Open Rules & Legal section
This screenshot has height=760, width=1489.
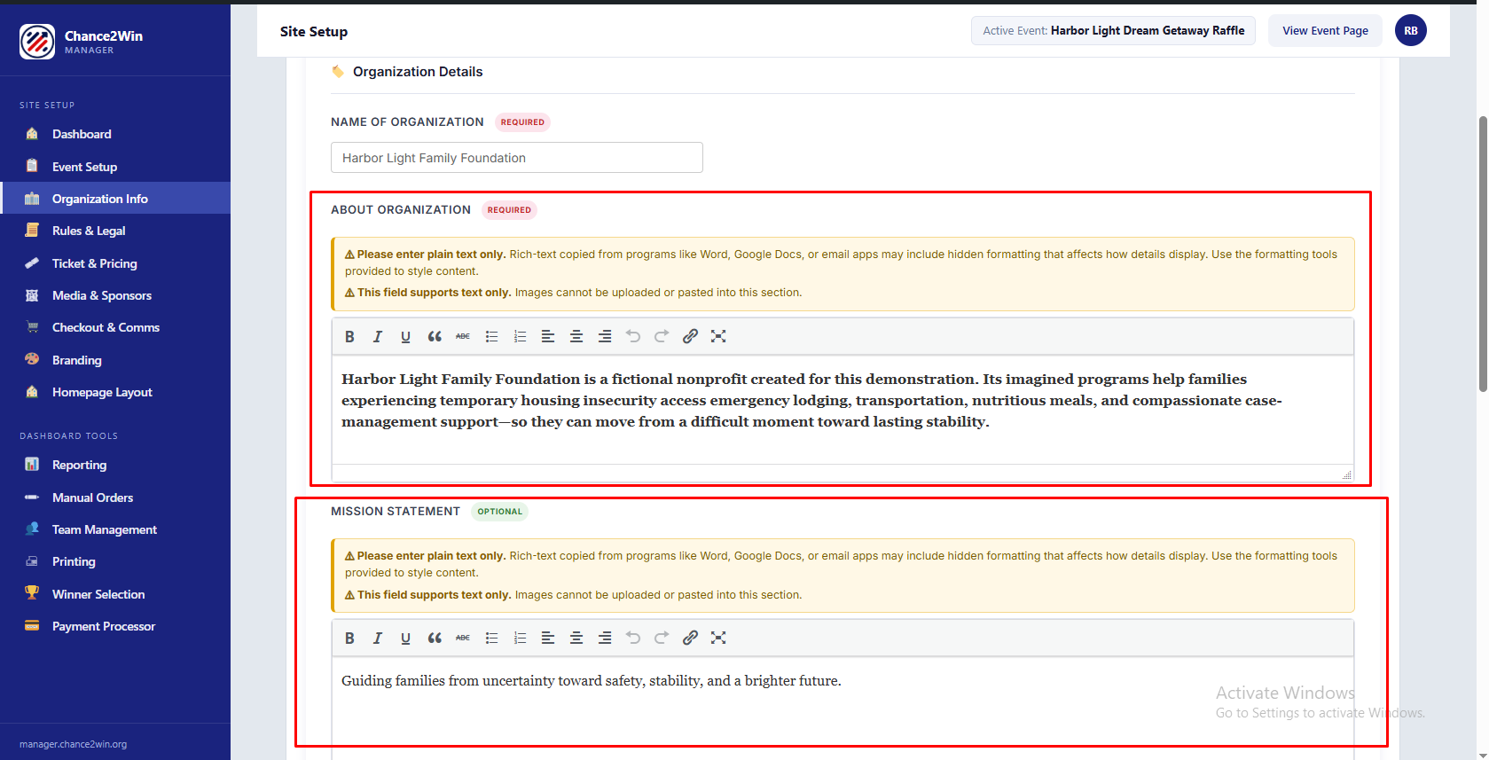[115, 231]
